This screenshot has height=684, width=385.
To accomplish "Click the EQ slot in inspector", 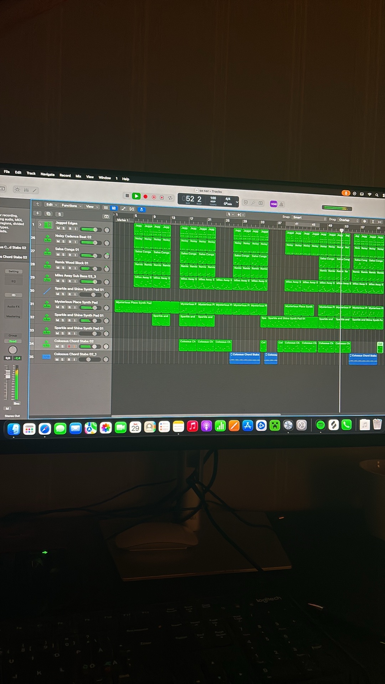I will (x=14, y=281).
